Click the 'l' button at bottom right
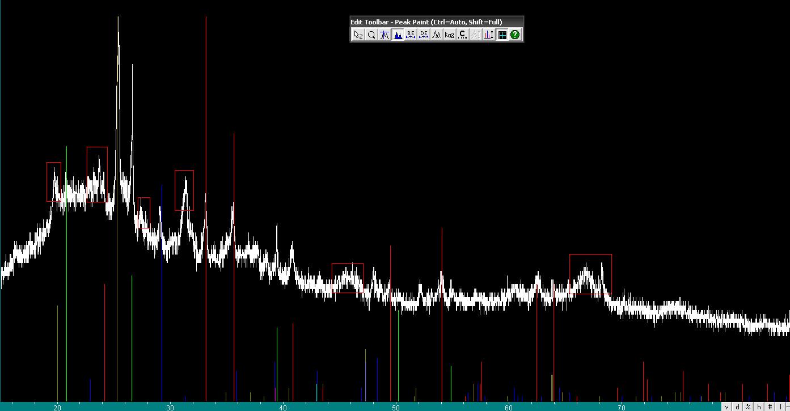790x411 pixels. click(780, 406)
